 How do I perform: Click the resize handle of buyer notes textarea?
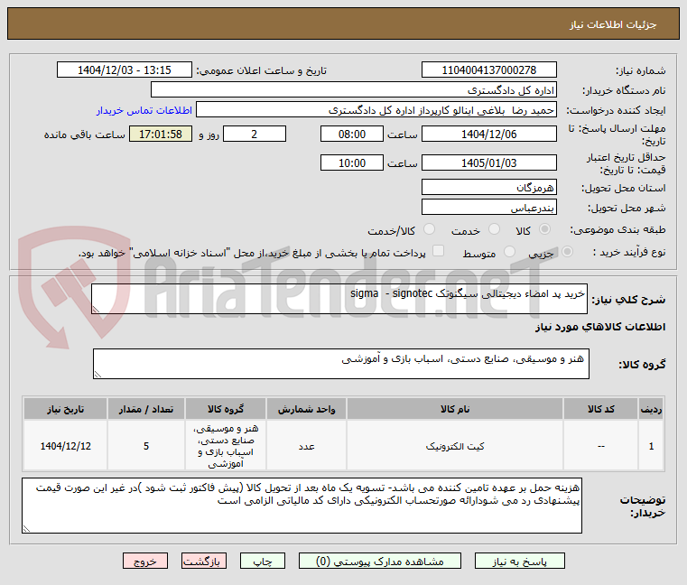point(26,529)
